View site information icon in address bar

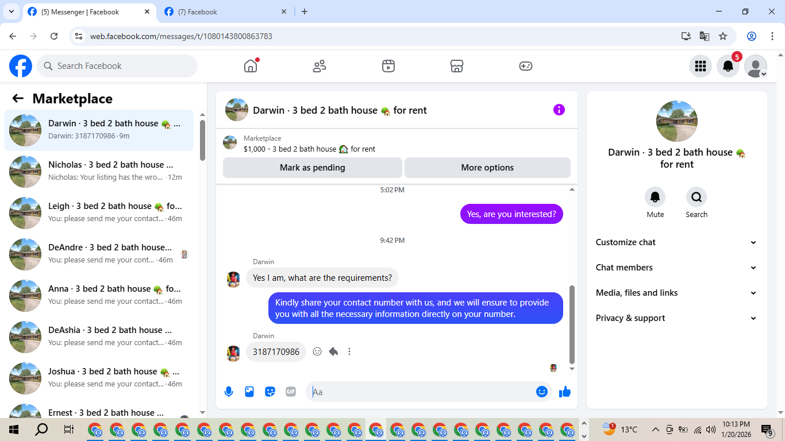pos(79,36)
